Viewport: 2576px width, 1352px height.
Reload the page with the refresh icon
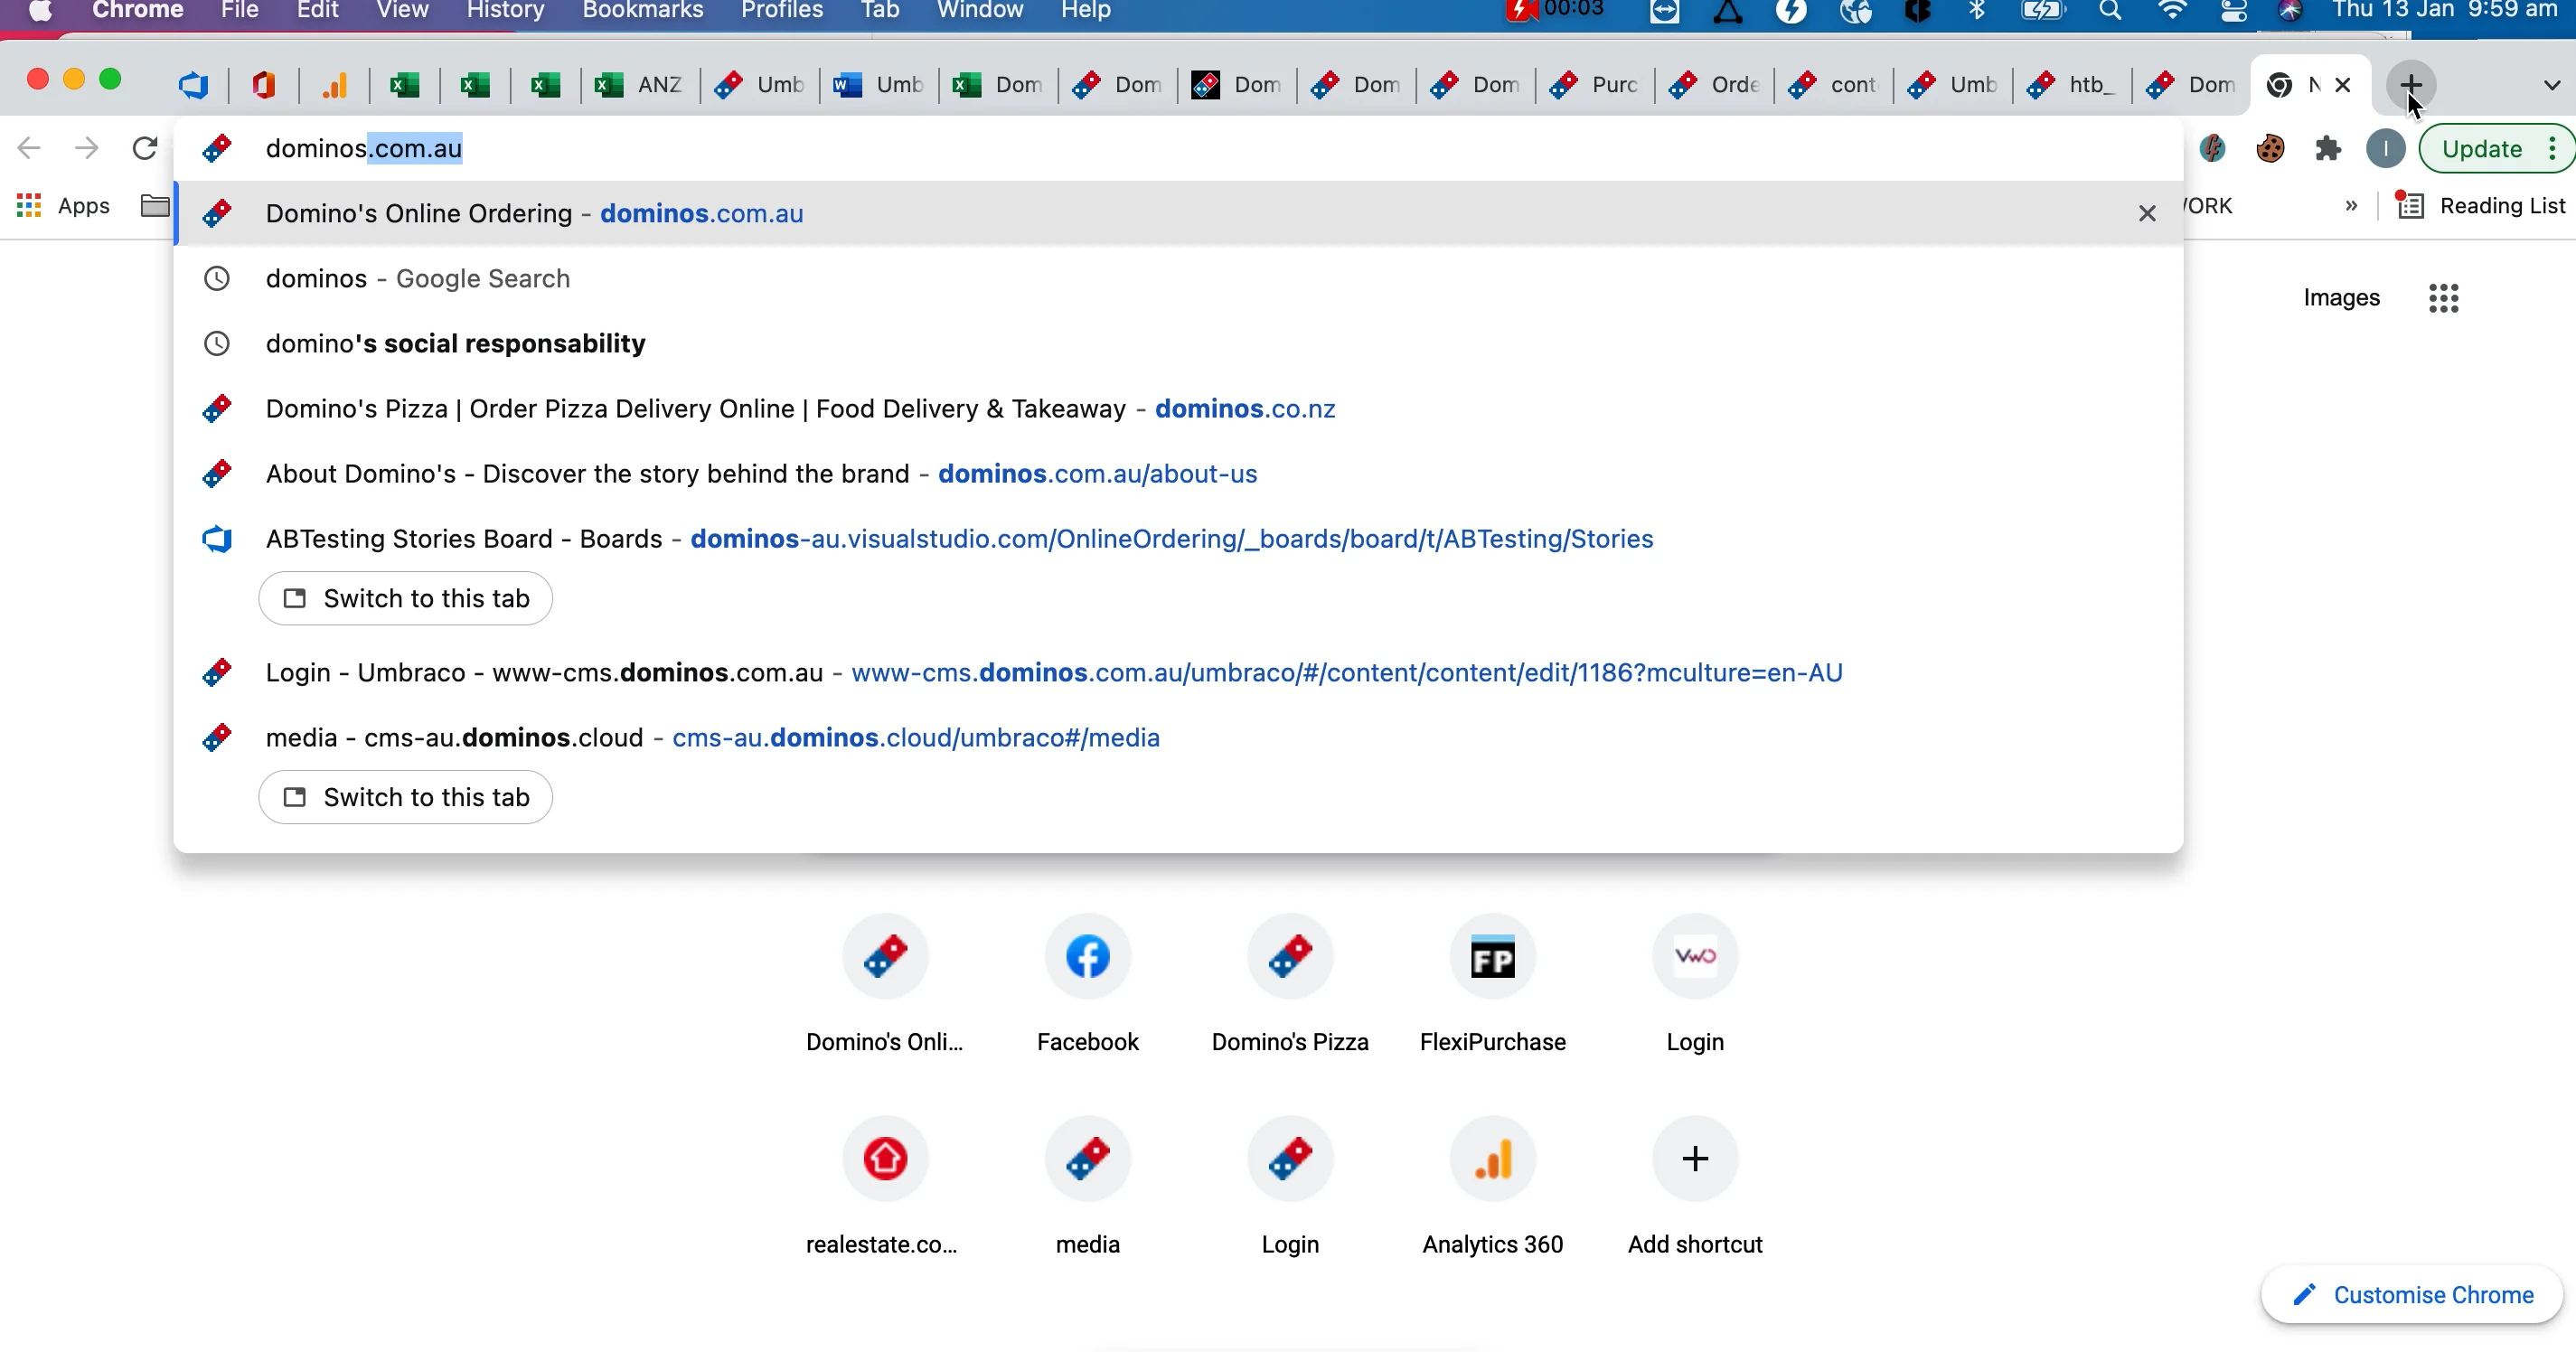(145, 148)
